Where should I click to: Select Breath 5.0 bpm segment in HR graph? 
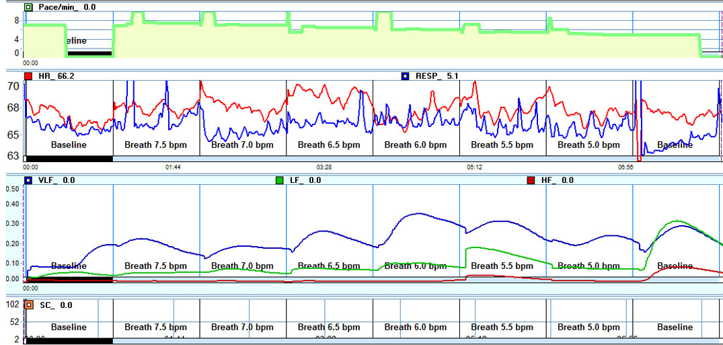pos(588,145)
